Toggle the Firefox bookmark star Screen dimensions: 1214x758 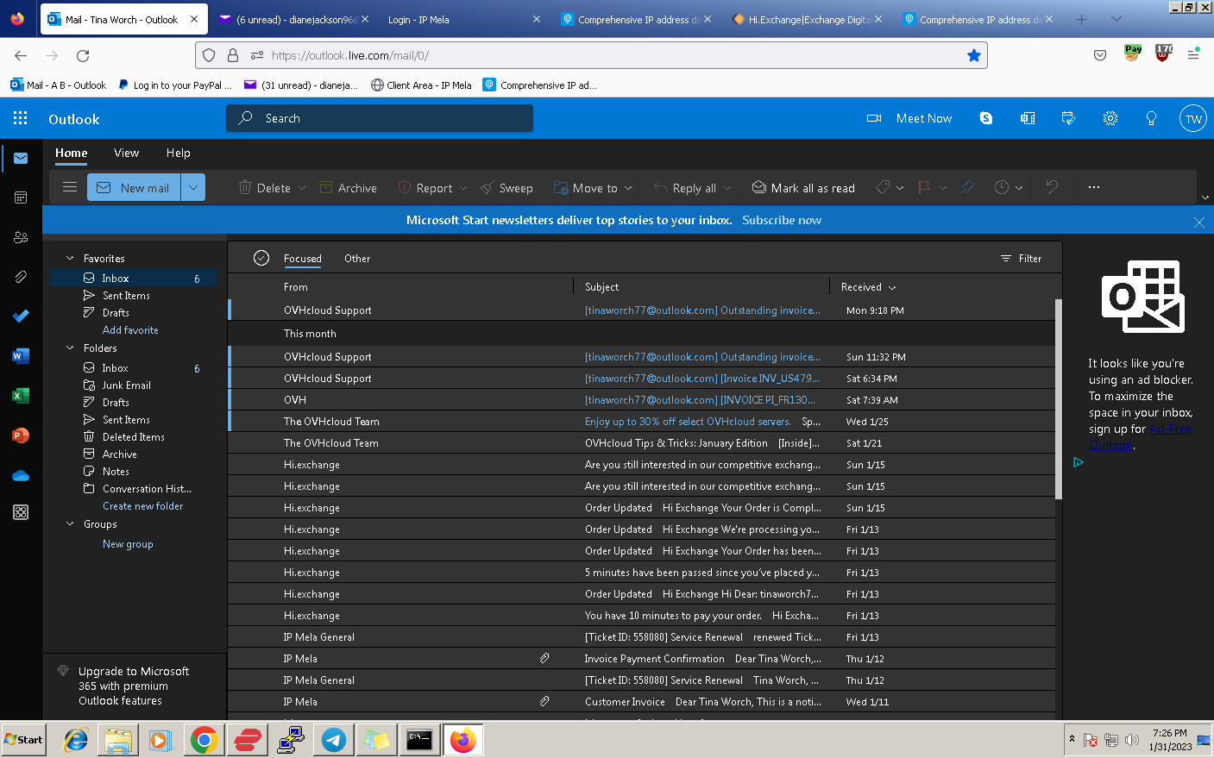[x=974, y=55]
